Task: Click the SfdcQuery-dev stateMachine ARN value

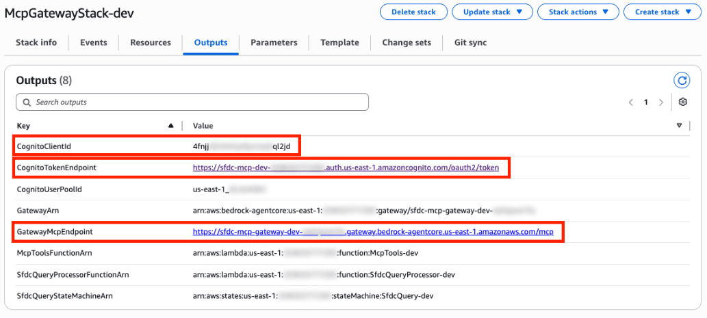Action: (313, 296)
